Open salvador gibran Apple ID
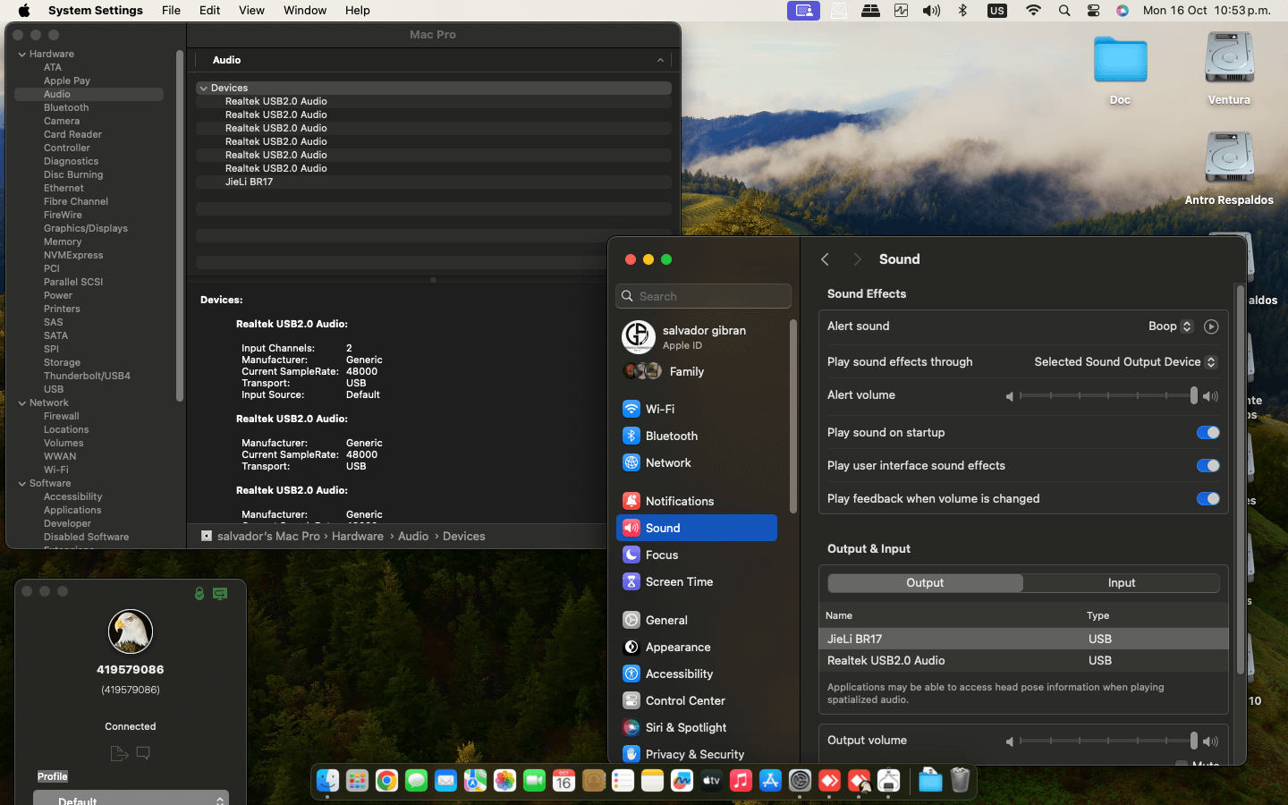 703,337
